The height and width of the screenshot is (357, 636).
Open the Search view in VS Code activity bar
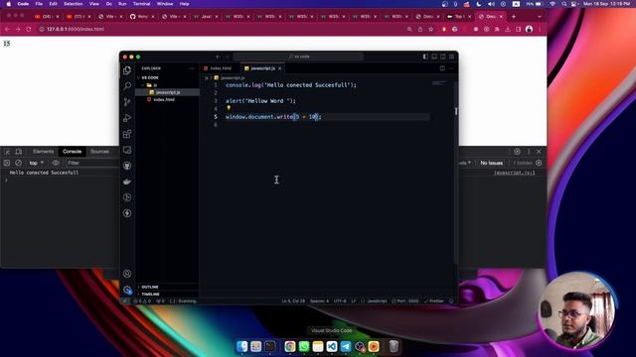point(127,86)
